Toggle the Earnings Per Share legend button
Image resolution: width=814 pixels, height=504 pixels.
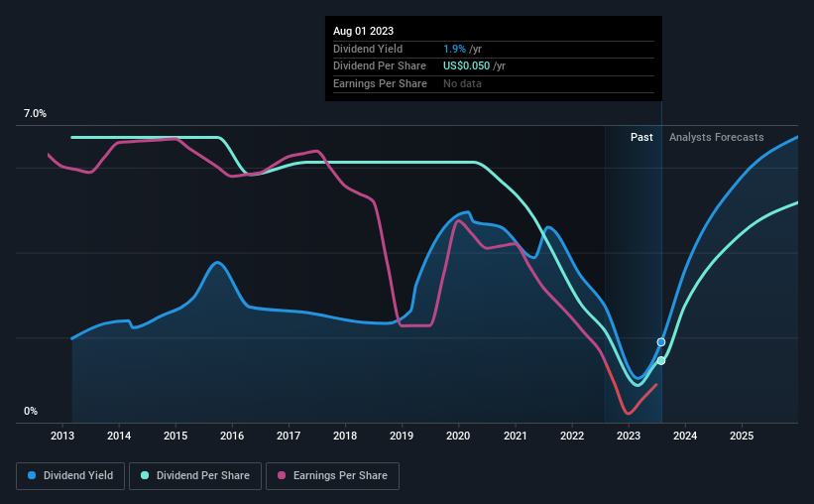click(x=332, y=476)
